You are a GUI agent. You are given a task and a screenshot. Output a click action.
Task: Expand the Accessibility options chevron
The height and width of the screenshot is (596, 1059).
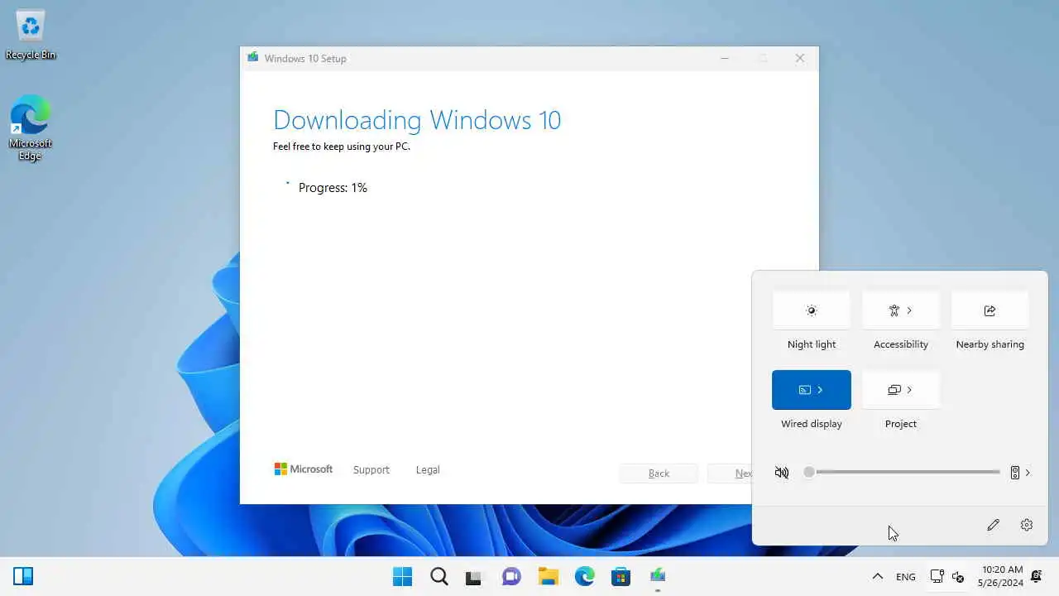coord(909,310)
